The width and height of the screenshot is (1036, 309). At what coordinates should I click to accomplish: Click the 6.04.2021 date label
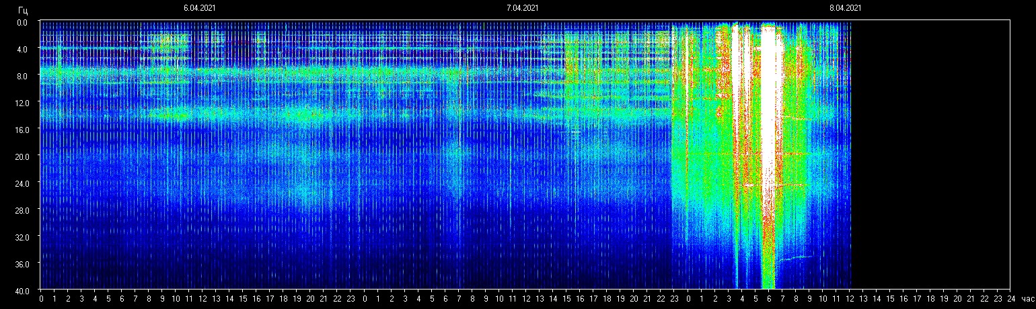[200, 8]
